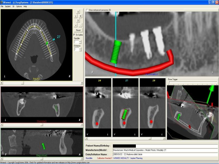Toggle the En.Spline checkbox
The image size is (219, 164).
(x=74, y=35)
